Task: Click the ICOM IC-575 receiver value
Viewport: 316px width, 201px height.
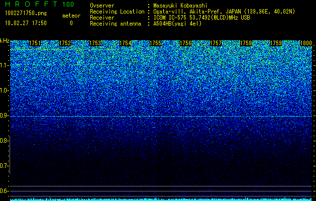Action: tap(201, 18)
